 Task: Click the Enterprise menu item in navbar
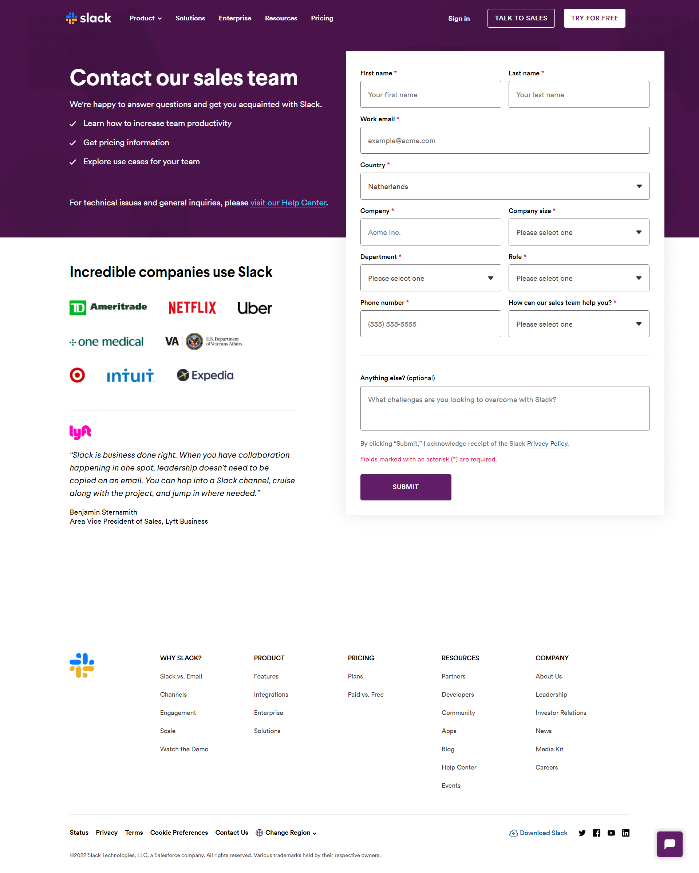coord(236,18)
